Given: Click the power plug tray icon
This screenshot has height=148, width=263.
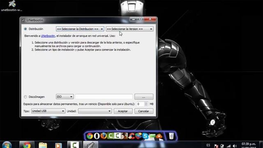Looking at the screenshot, I should click(222, 146).
